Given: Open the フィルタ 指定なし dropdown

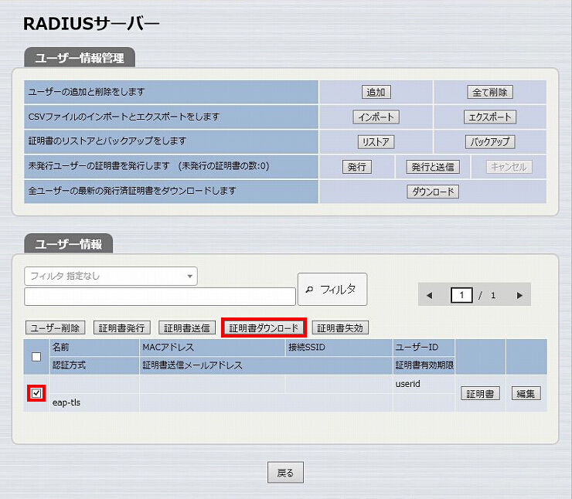Looking at the screenshot, I should [111, 277].
